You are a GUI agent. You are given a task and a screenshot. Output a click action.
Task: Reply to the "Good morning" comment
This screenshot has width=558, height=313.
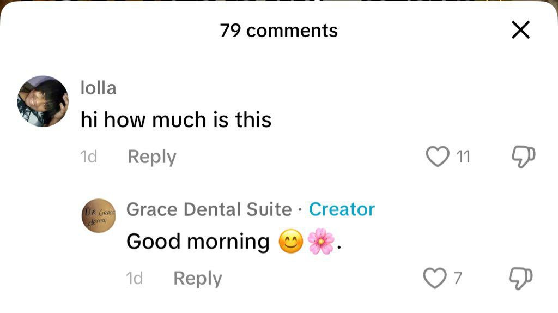[197, 279]
